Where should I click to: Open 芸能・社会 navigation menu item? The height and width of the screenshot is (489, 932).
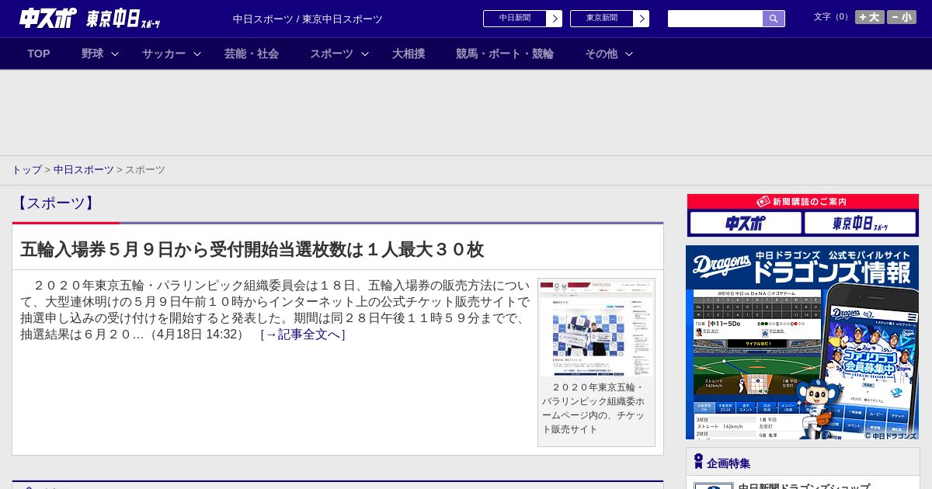pyautogui.click(x=252, y=54)
